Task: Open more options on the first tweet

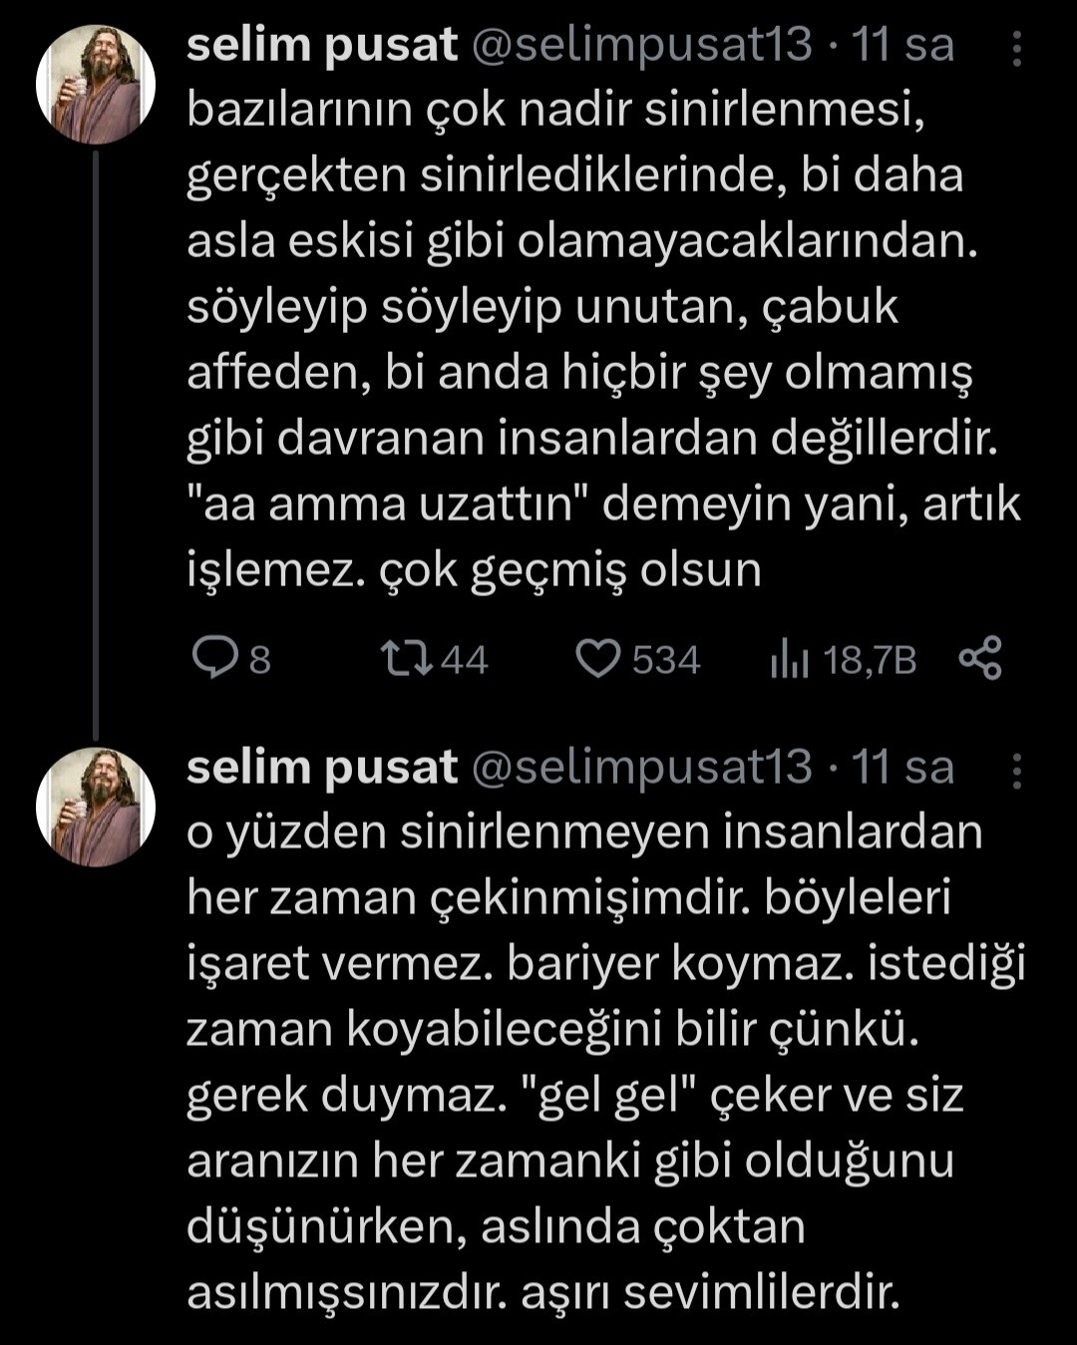Action: click(x=1016, y=49)
